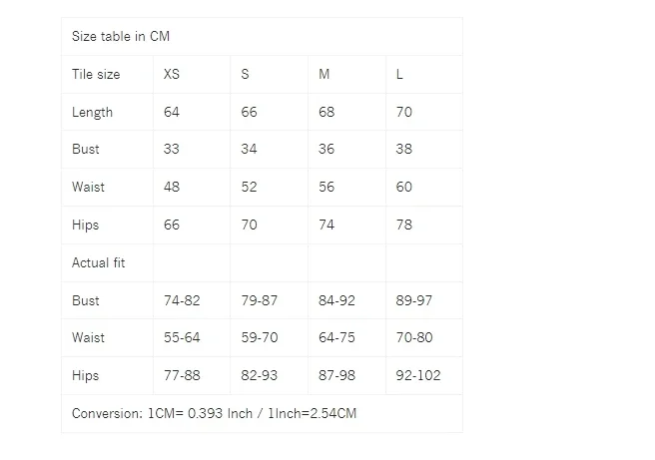Select the 'Tile size' row label

96,74
